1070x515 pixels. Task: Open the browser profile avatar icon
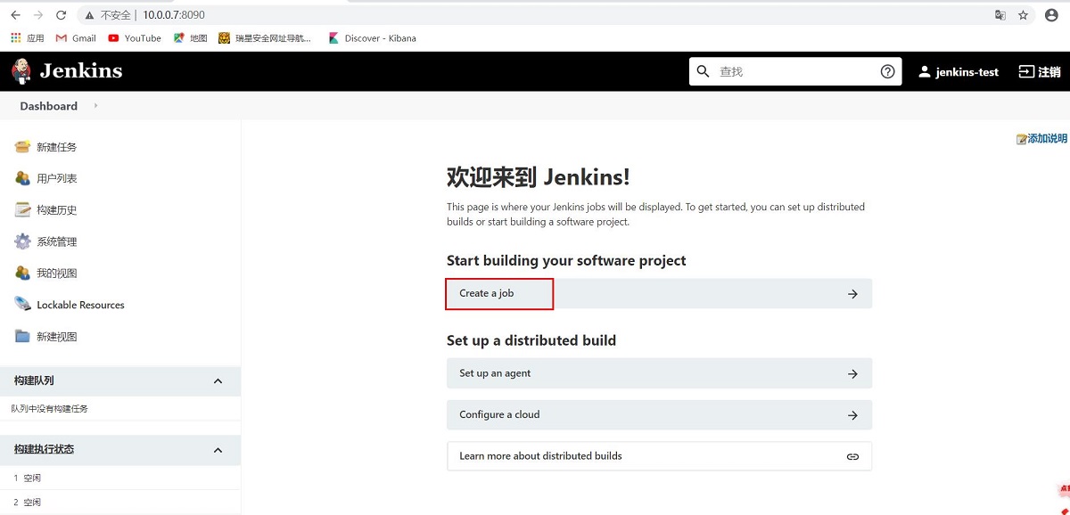tap(1051, 15)
